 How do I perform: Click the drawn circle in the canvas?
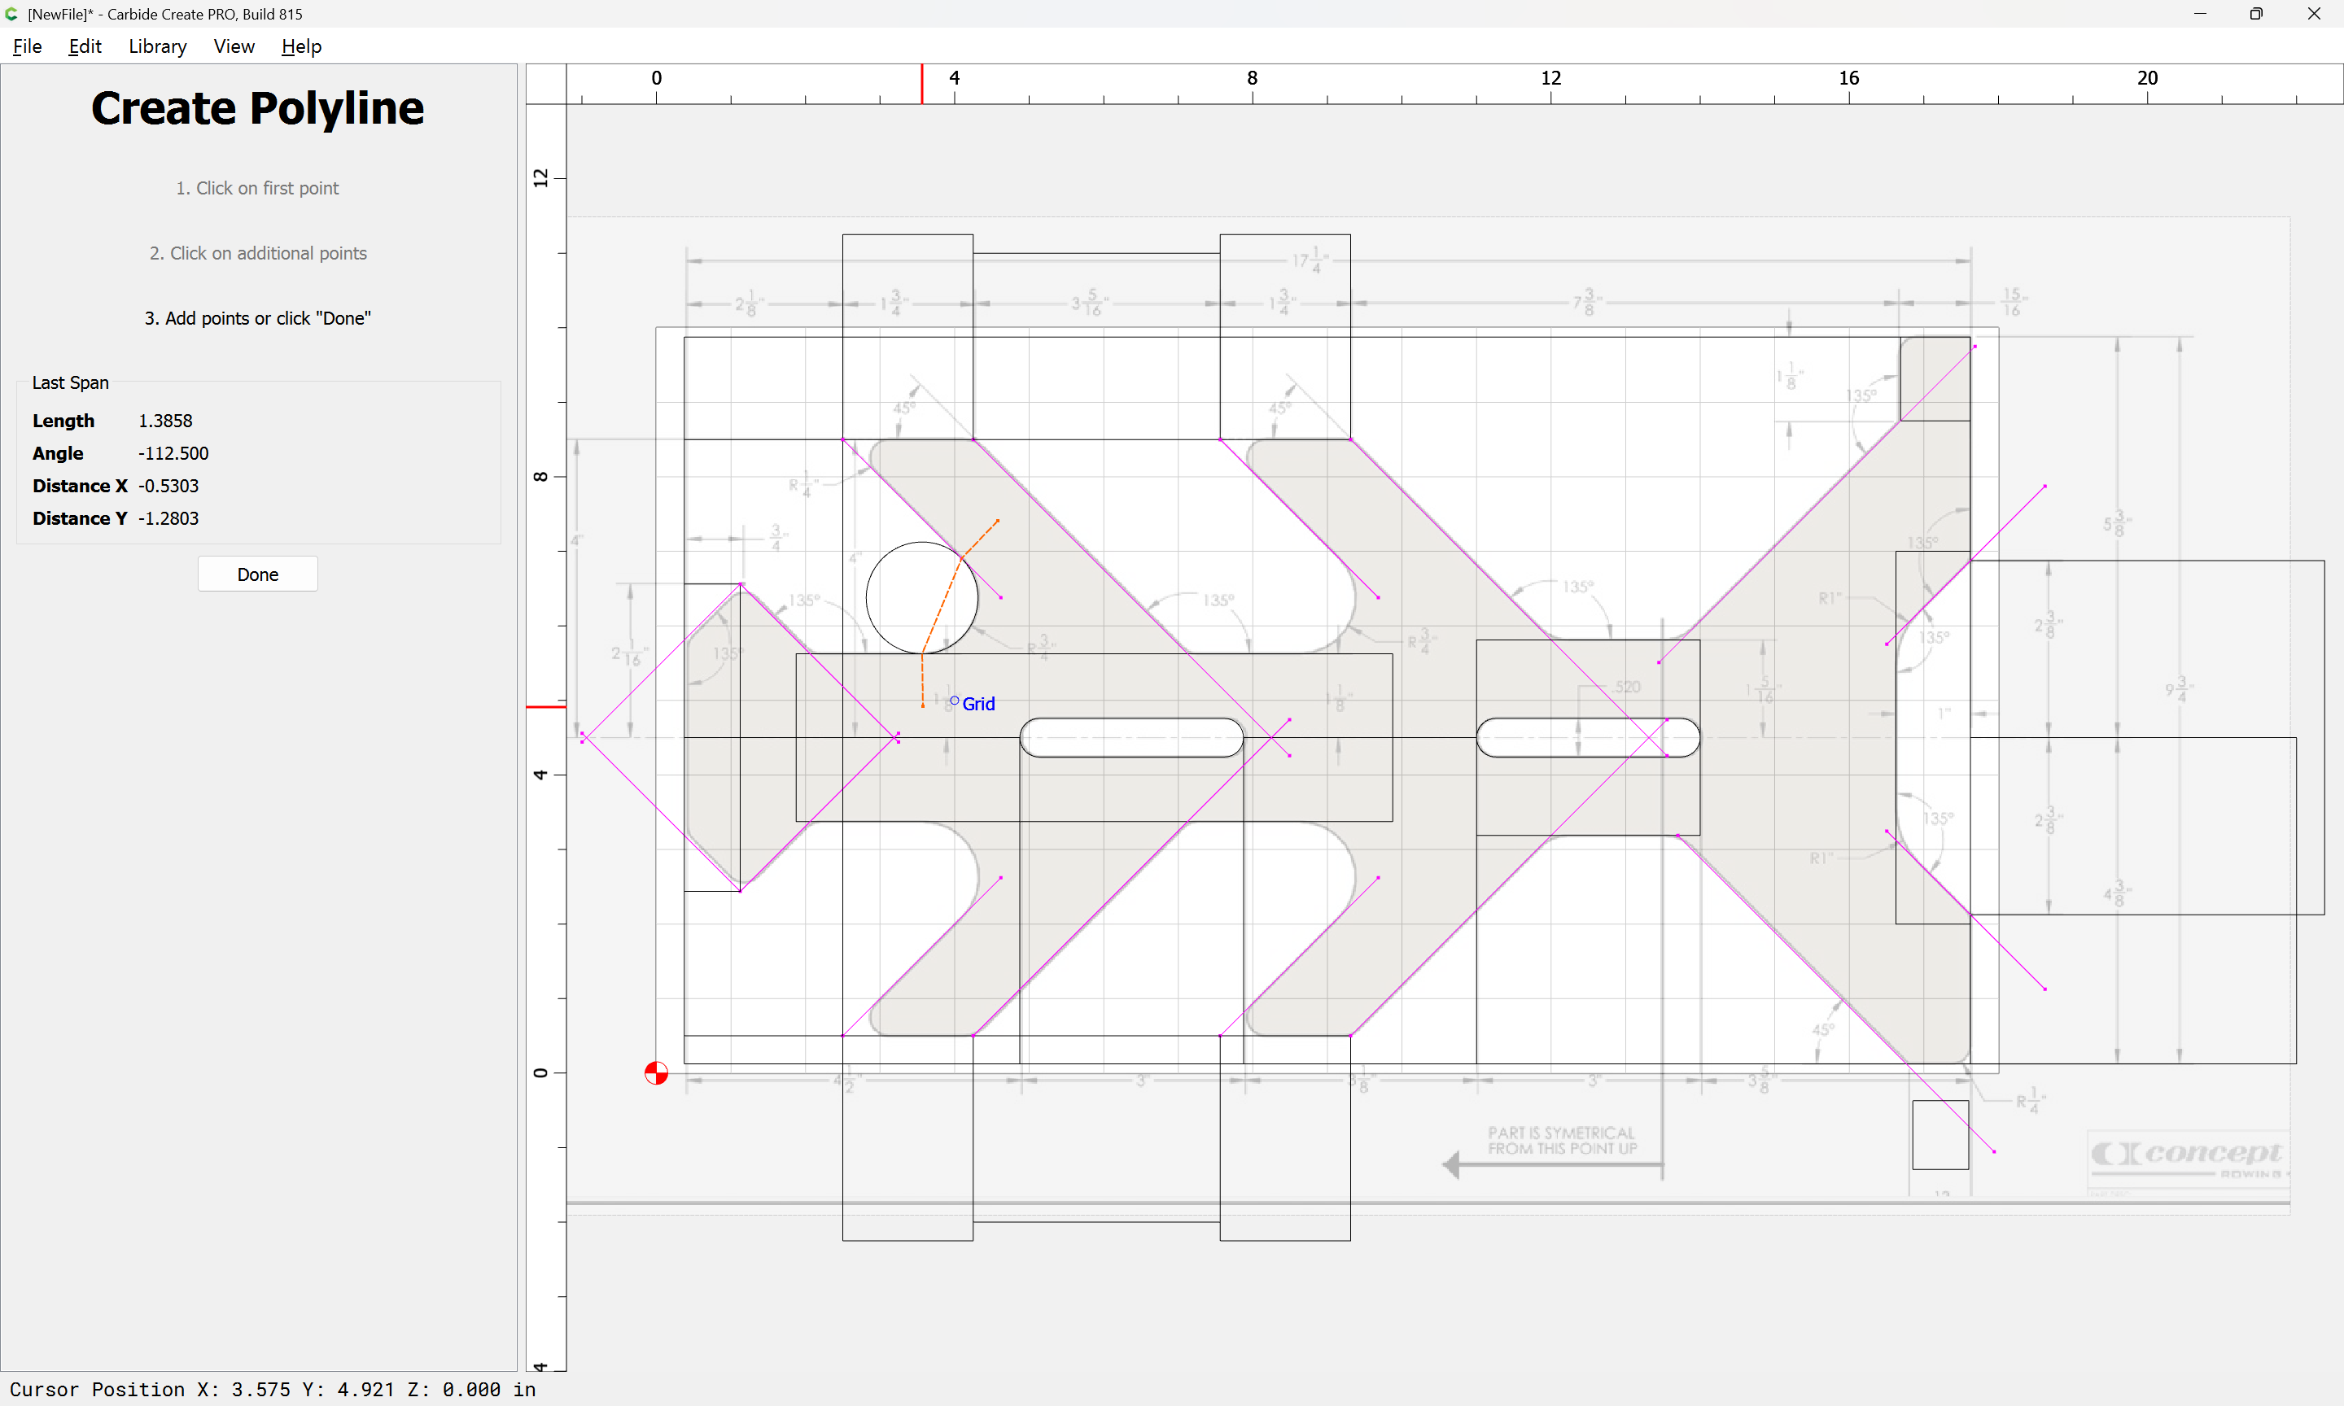(x=922, y=598)
